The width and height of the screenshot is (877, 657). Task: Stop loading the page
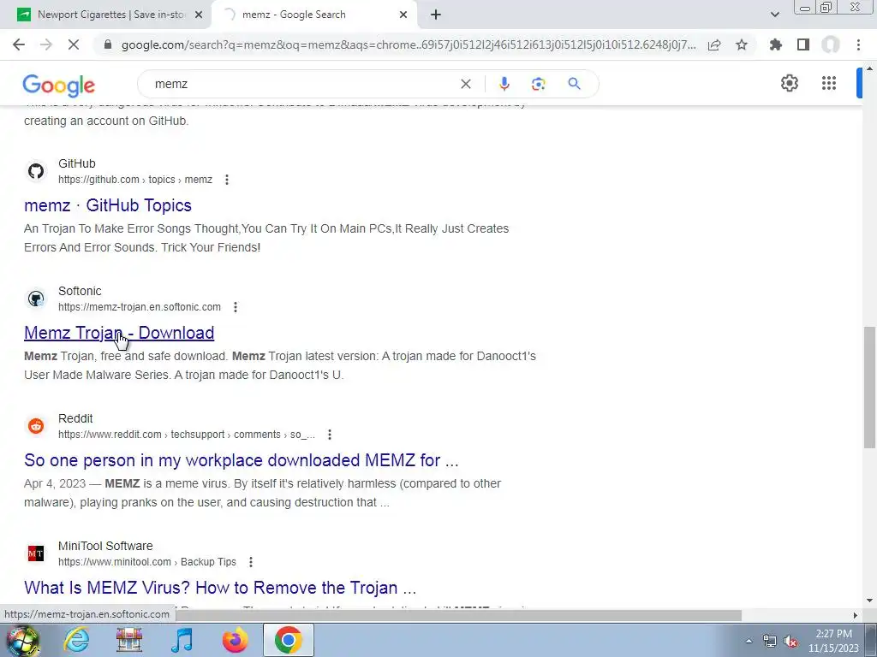pos(74,44)
